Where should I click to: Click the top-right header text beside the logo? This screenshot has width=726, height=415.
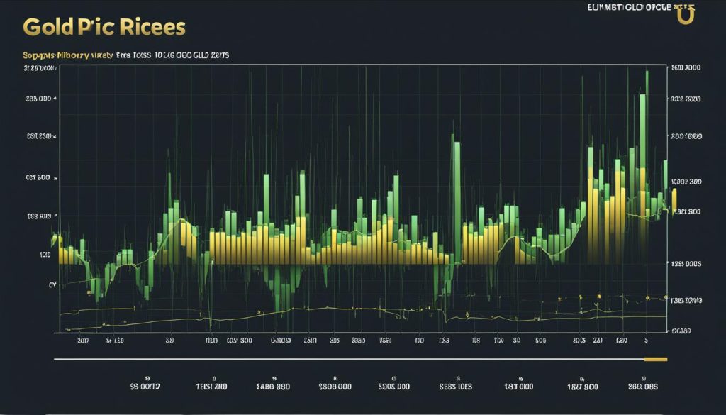pyautogui.click(x=627, y=6)
